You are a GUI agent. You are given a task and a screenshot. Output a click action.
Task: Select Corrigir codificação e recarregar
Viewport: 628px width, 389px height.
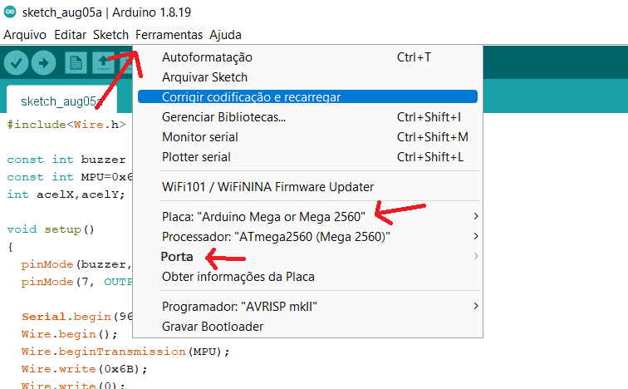307,96
